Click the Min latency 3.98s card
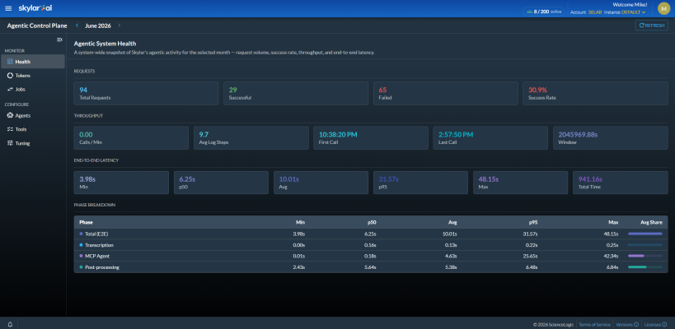The width and height of the screenshot is (675, 329). tap(121, 183)
